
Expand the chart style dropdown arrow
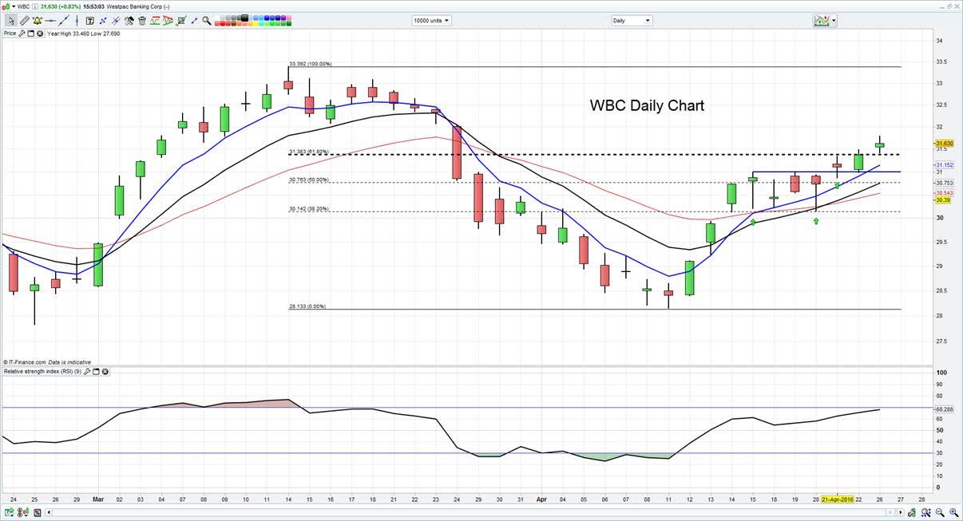tap(834, 21)
